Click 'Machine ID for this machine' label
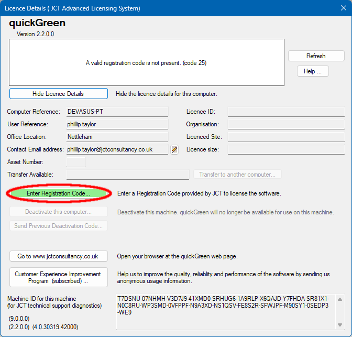The height and width of the screenshot is (337, 352). 42,299
